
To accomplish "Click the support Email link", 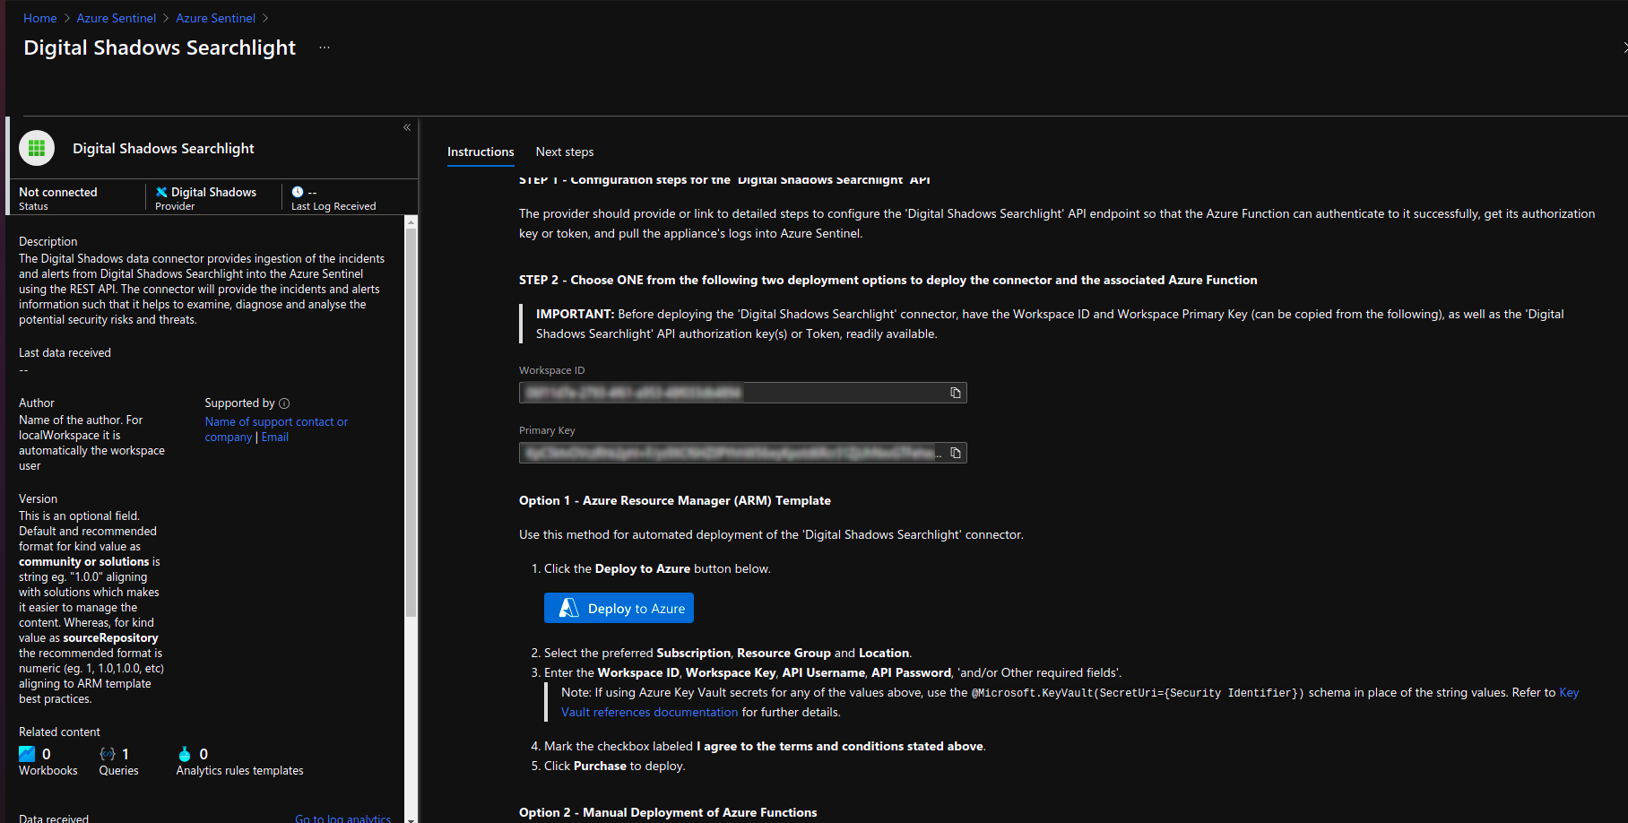I will click(275, 437).
